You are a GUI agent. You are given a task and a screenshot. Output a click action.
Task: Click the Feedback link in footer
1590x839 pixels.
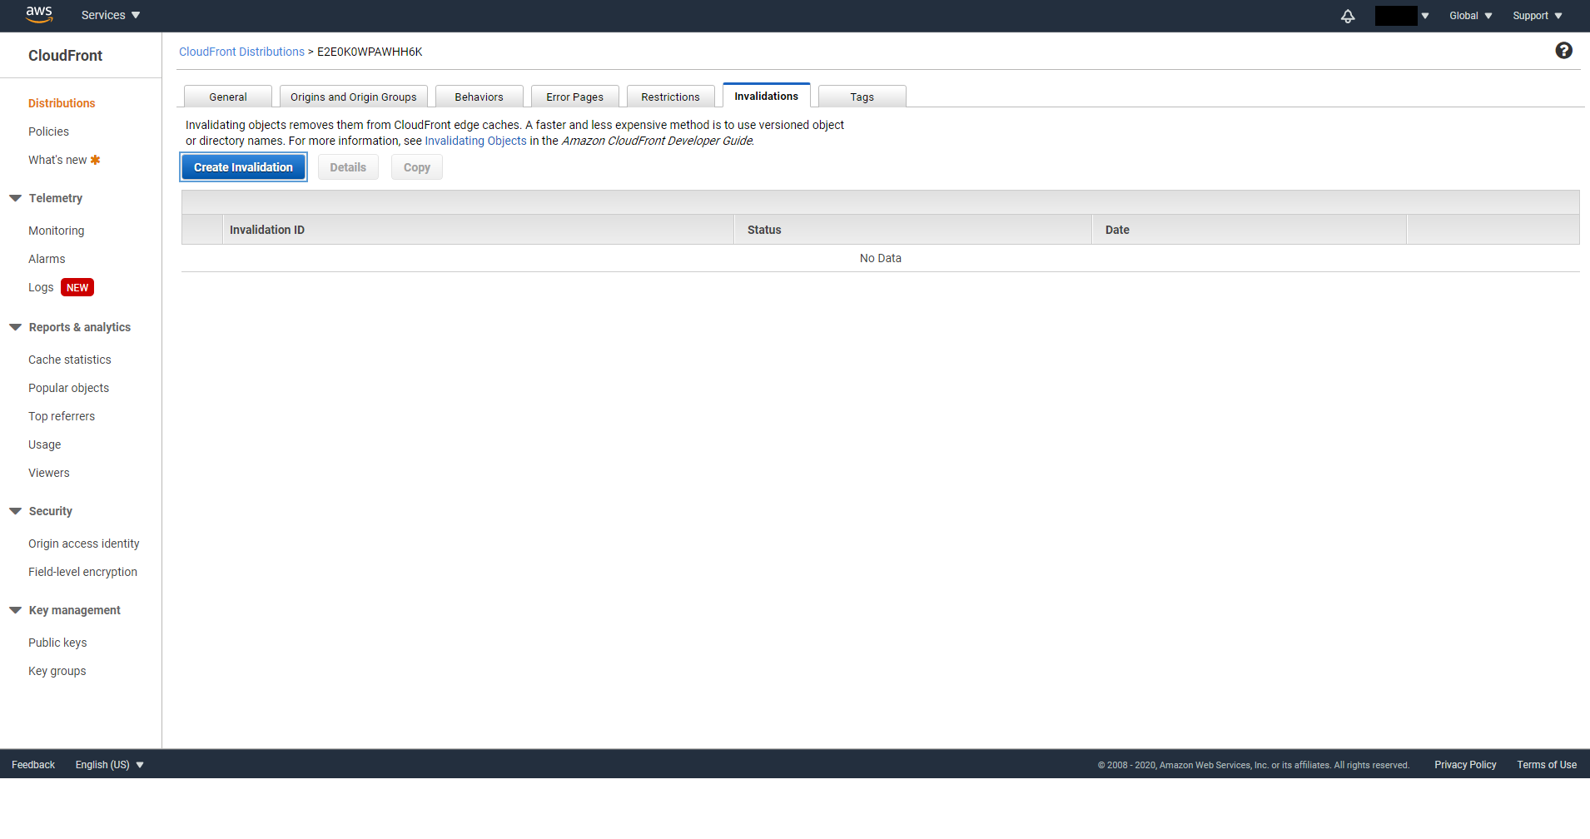pyautogui.click(x=33, y=765)
